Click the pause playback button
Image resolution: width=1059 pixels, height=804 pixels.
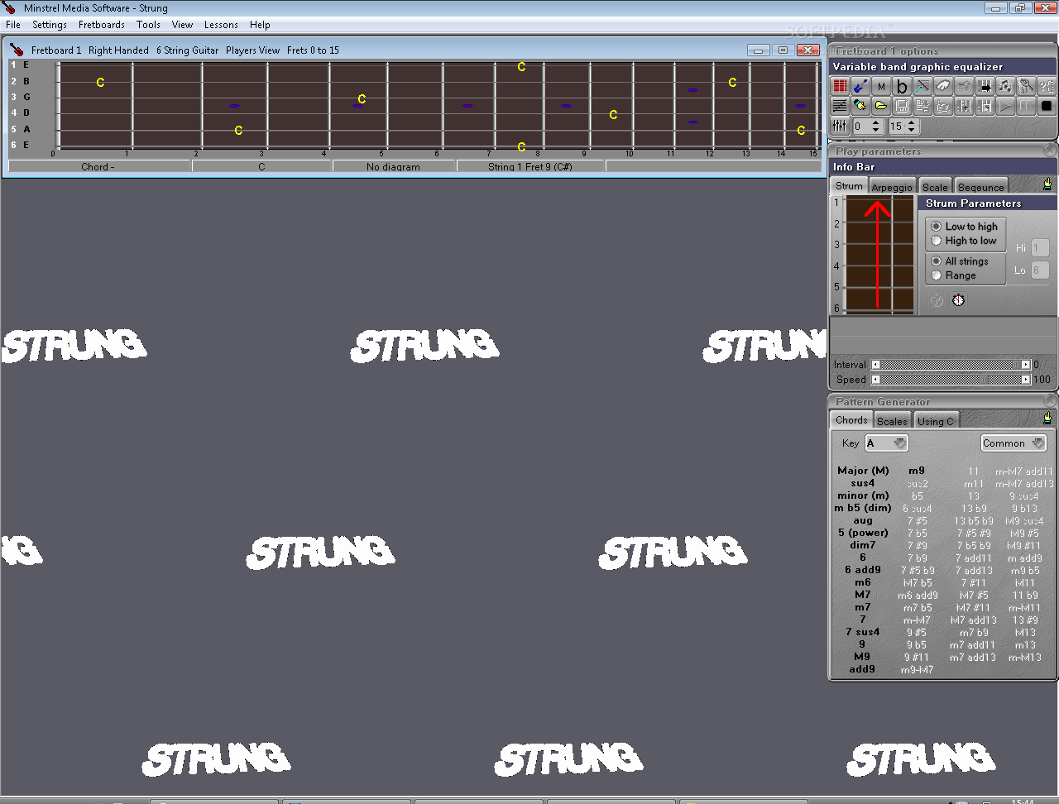pyautogui.click(x=1026, y=106)
